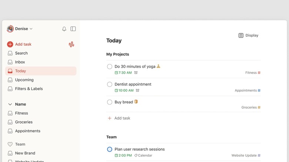Open the Denise account dropdown chevron

click(x=31, y=29)
